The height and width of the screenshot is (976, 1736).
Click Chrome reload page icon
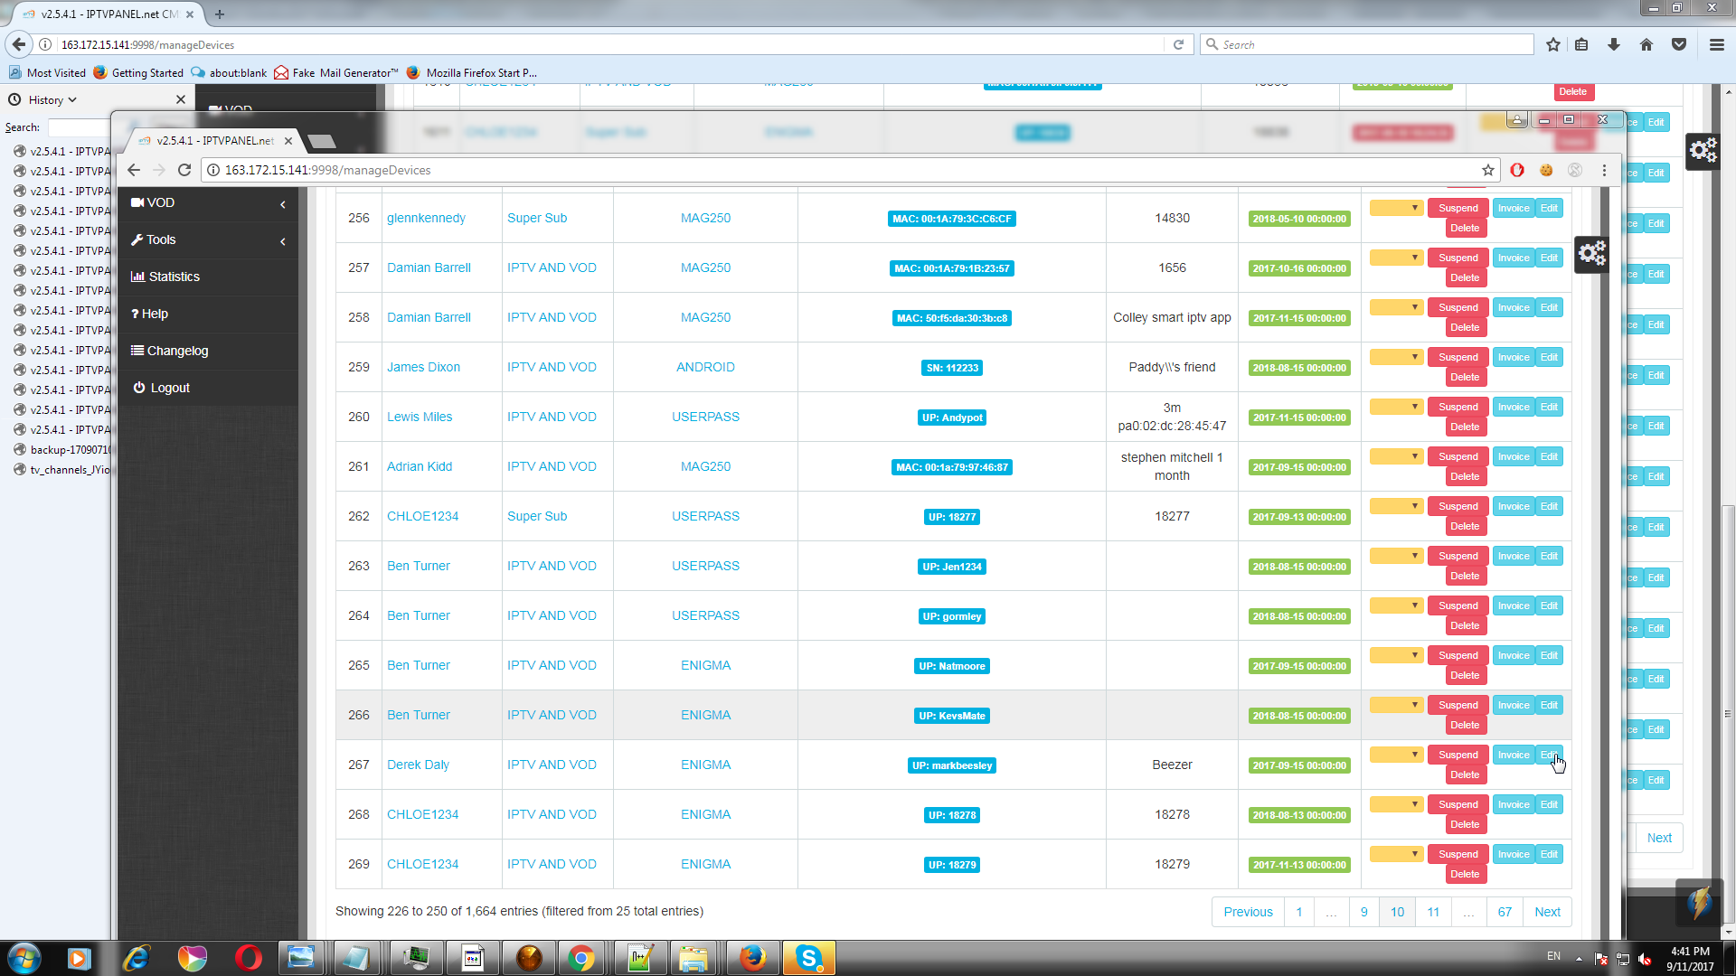coord(184,170)
